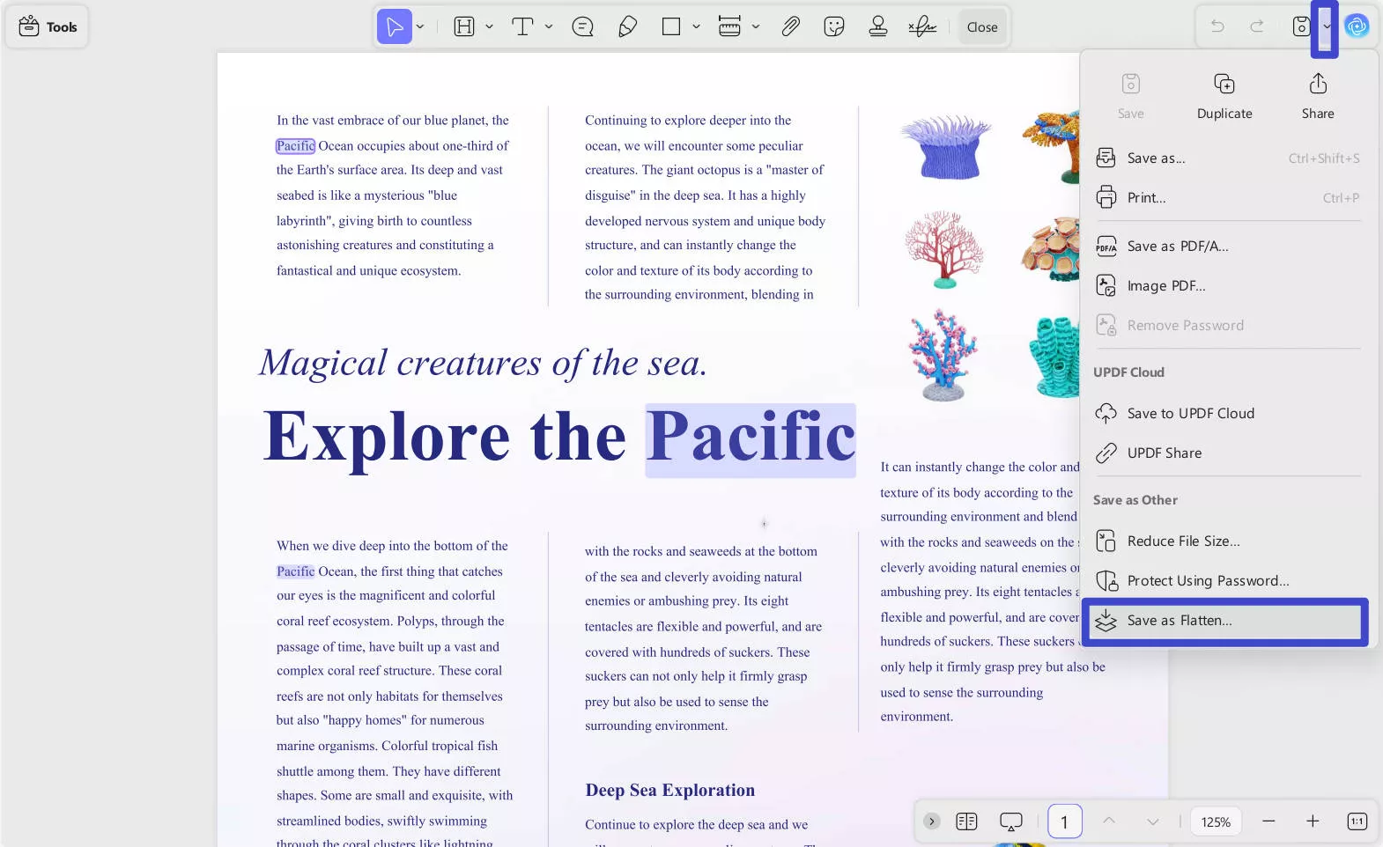Collapse the save options dropdown arrow

[x=1326, y=27]
